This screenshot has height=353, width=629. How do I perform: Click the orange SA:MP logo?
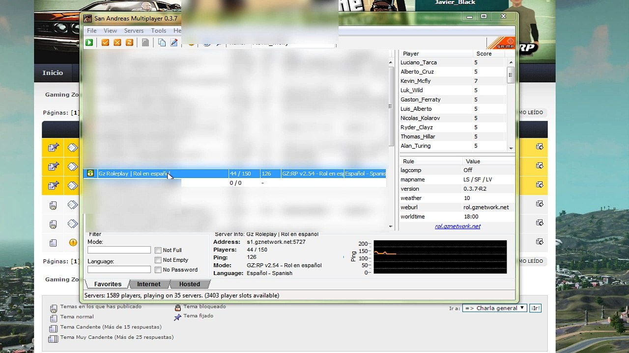501,43
